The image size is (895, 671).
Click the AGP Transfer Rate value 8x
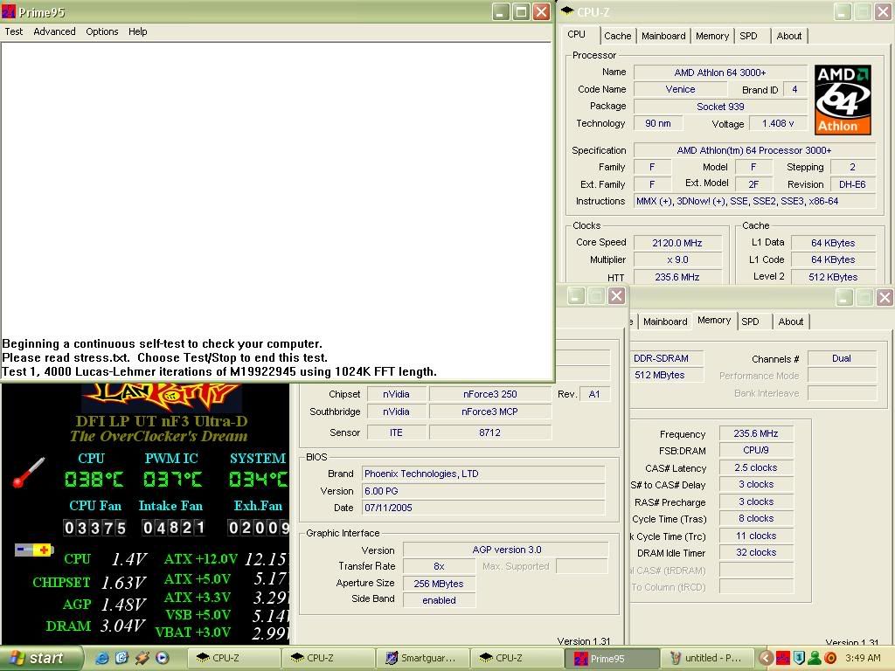pos(439,566)
